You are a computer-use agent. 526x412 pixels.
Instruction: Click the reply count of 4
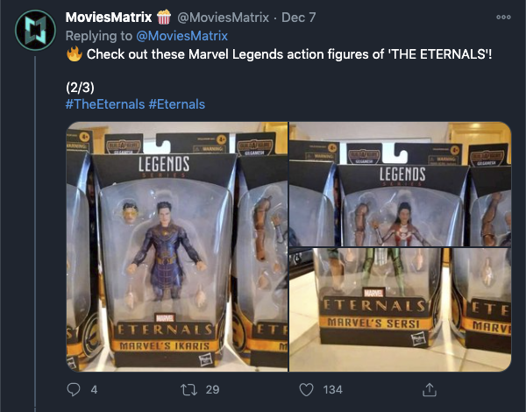tap(94, 389)
